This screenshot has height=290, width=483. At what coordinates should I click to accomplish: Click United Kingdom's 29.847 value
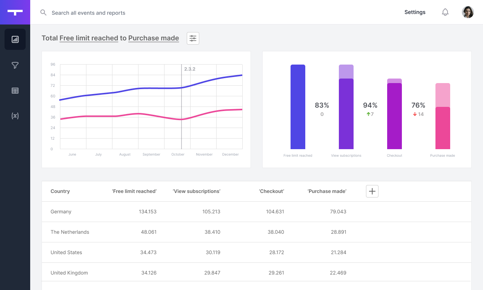click(212, 273)
